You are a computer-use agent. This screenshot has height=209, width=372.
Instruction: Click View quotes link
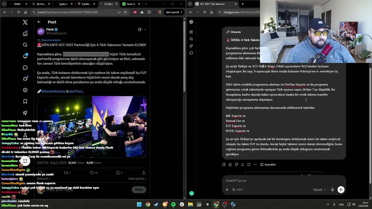pos(137,179)
